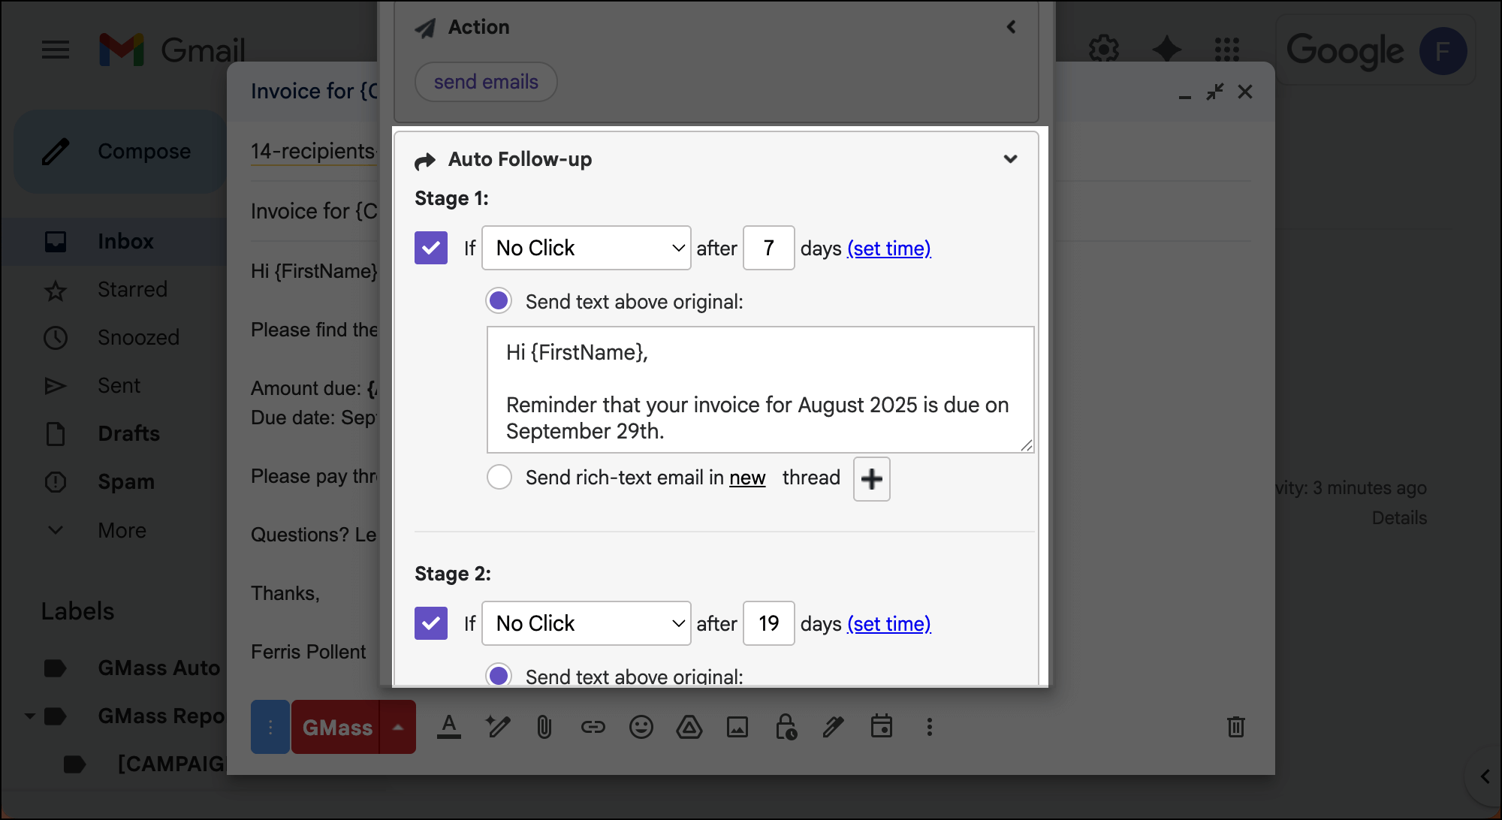Open text formatting options icon
The image size is (1502, 820).
[x=449, y=727]
